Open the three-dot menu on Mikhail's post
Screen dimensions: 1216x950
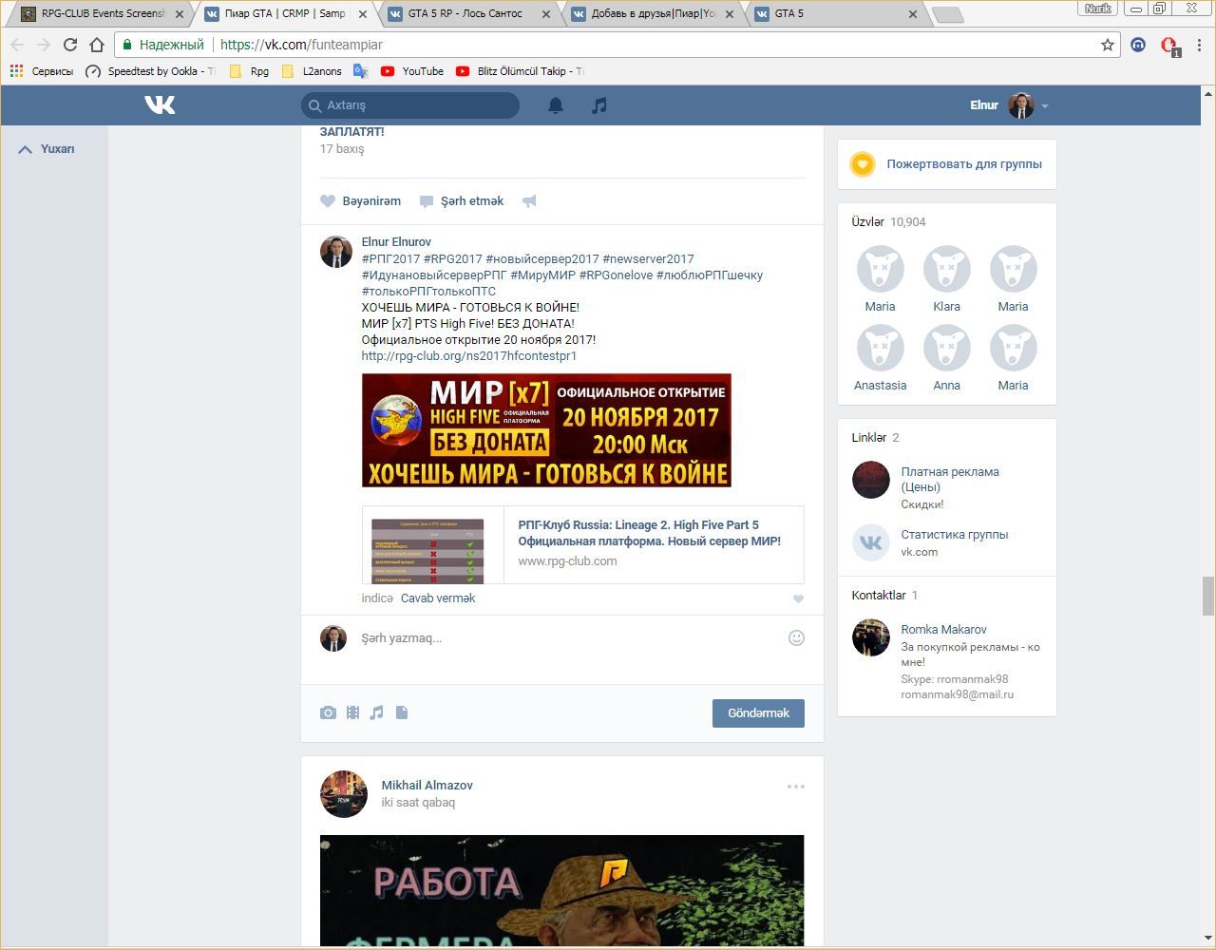(x=796, y=787)
